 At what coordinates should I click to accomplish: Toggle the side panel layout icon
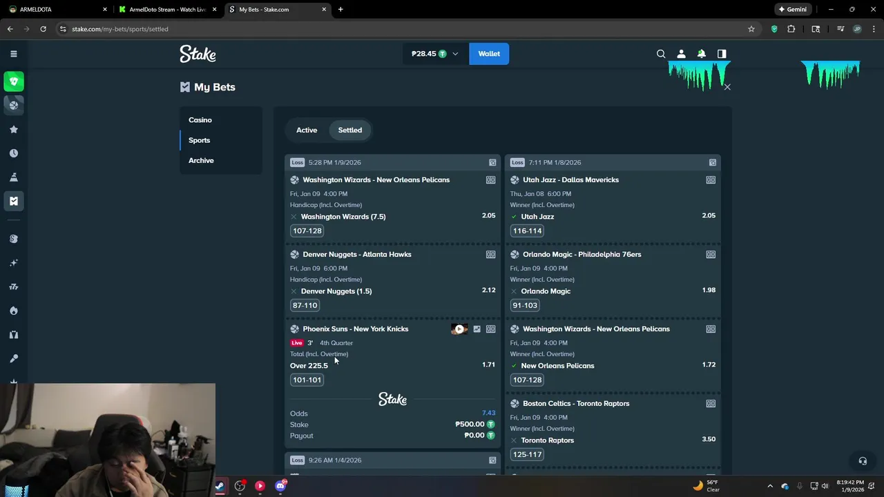pos(722,54)
